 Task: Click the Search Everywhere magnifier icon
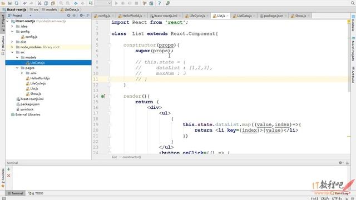coord(353,3)
